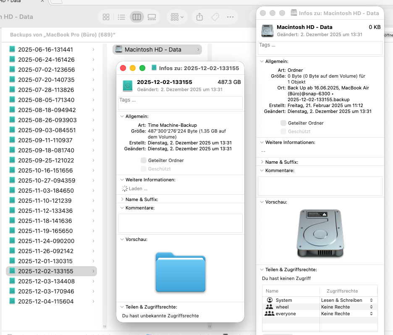Switch Finder to icon view

(x=106, y=17)
